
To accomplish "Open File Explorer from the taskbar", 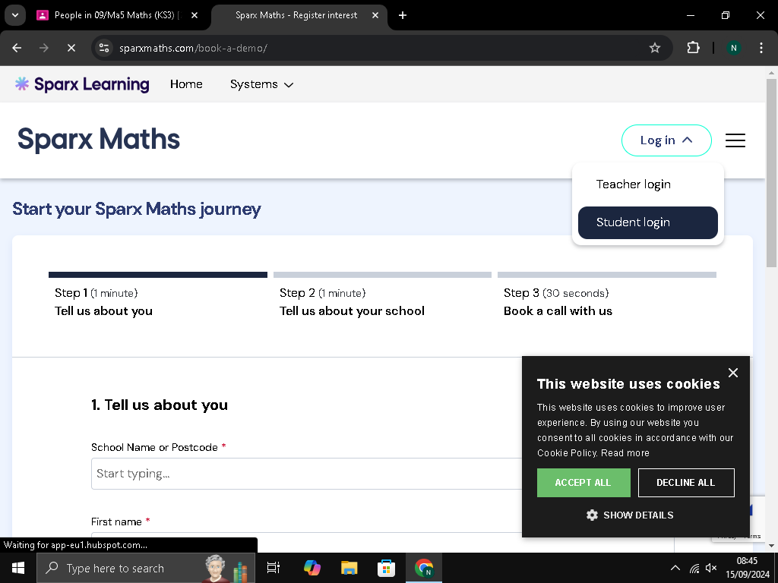I will (349, 568).
